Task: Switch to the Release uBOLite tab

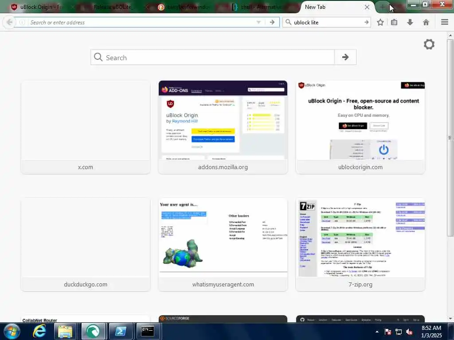Action: [x=112, y=7]
